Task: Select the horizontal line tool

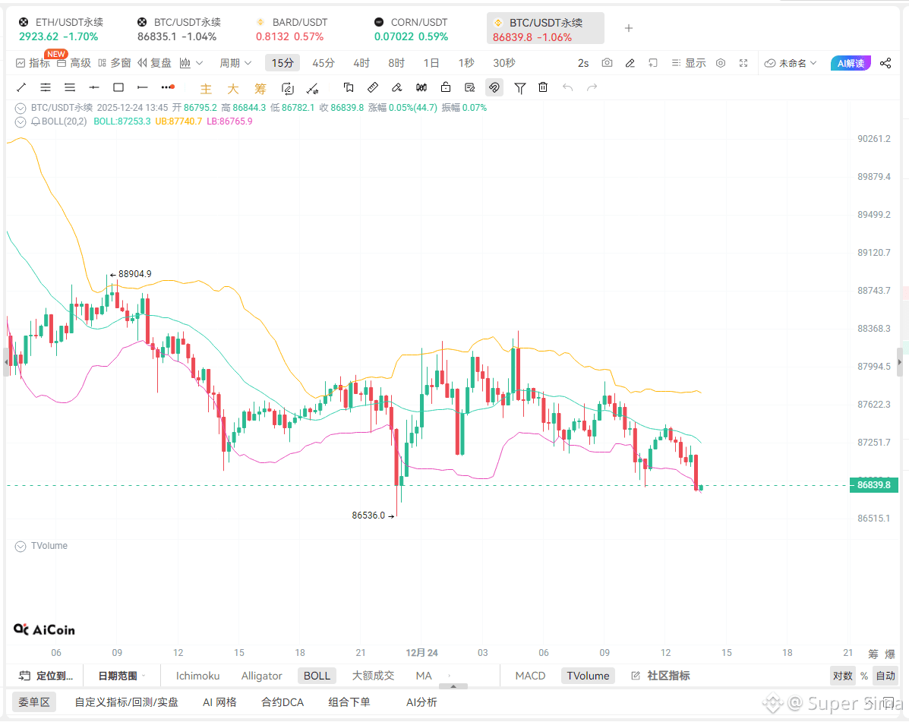Action: (x=94, y=87)
